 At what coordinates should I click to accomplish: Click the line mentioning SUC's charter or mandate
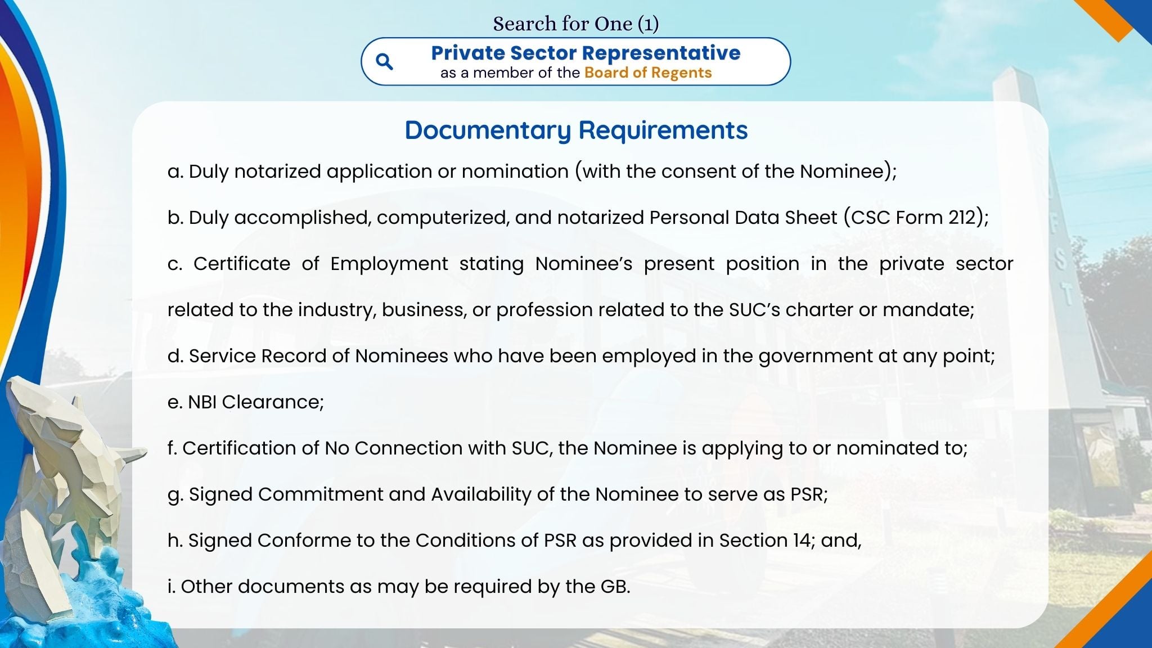pyautogui.click(x=570, y=309)
